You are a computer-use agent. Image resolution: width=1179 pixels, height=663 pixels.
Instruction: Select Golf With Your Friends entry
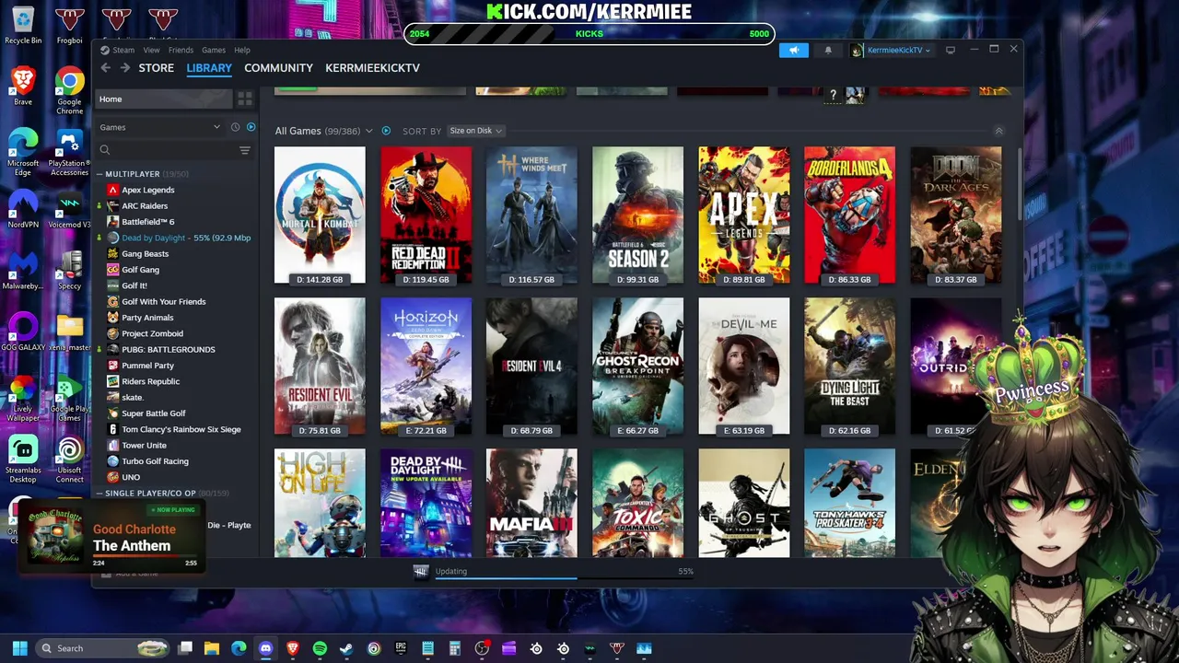pos(163,302)
